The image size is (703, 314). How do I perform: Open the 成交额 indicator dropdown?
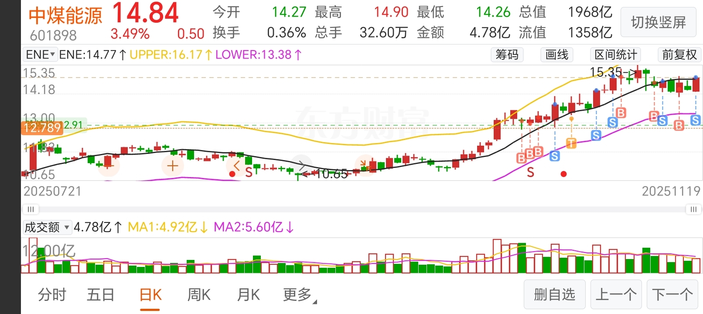pos(47,227)
